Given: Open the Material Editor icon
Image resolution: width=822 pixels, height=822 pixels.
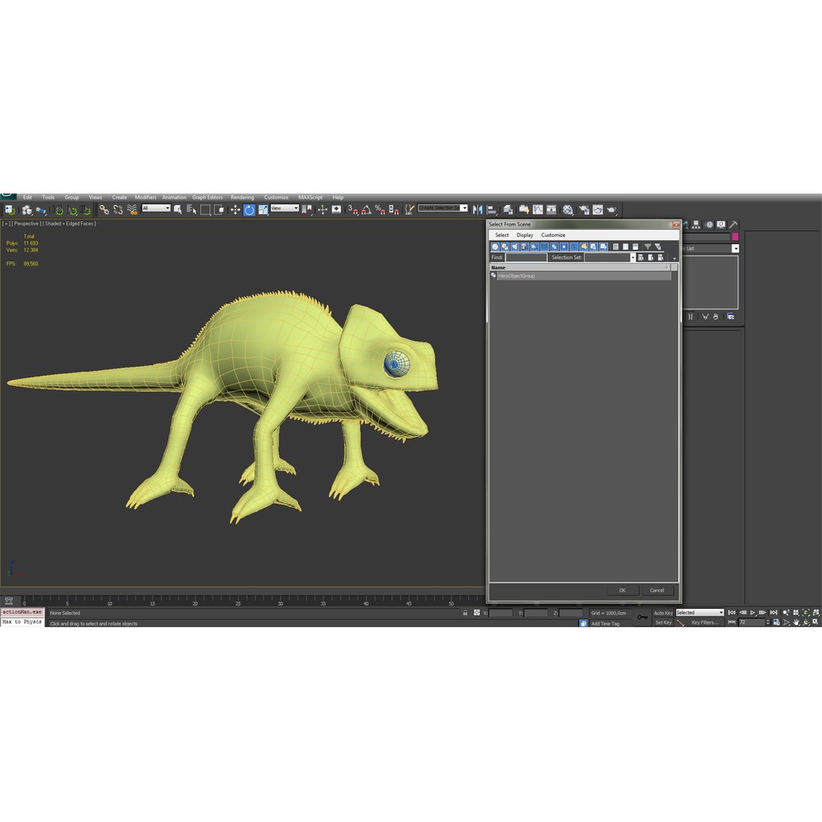Looking at the screenshot, I should tap(568, 210).
